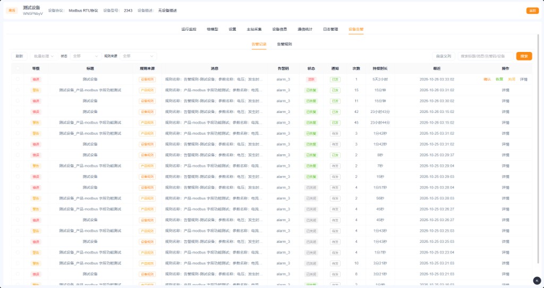The image size is (544, 288).
Task: Click 关闭 on the 5天2小时 alarm row
Action: 512,80
